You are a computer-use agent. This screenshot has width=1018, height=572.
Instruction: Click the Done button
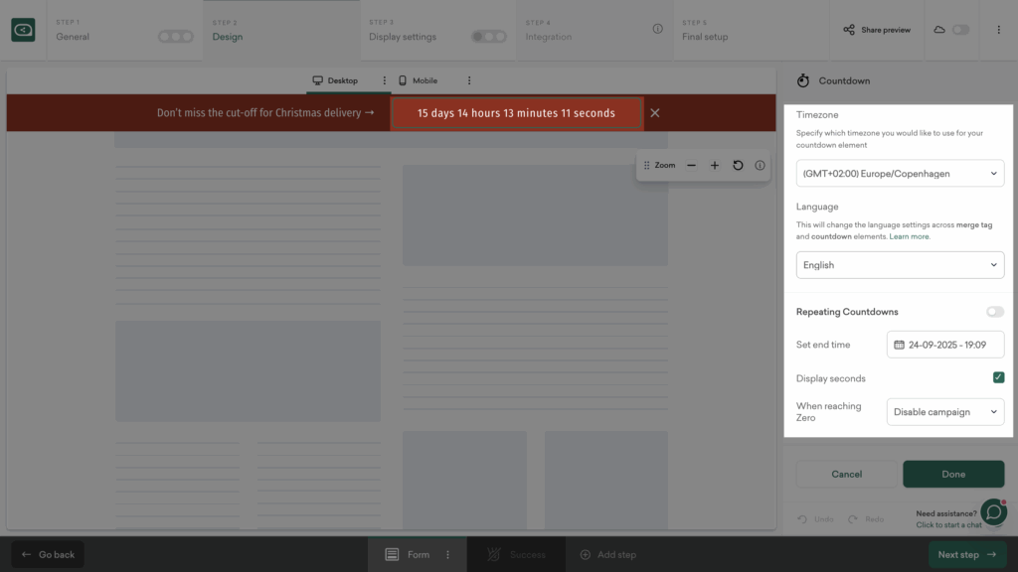(952, 474)
